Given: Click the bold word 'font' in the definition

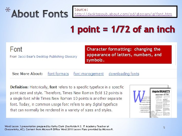Looking at the screenshot, I should (53, 87).
